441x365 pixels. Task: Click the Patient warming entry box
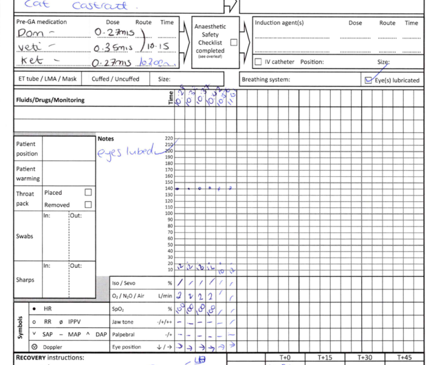[69, 173]
